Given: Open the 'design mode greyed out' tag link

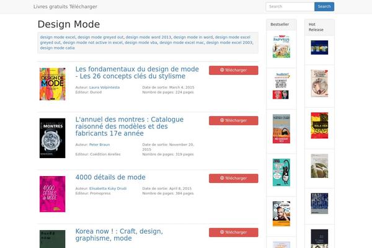Looking at the screenshot, I should pos(100,37).
